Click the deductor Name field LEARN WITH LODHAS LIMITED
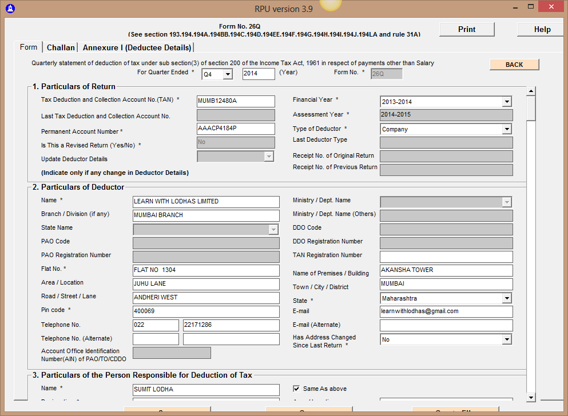The image size is (568, 416). click(x=206, y=202)
